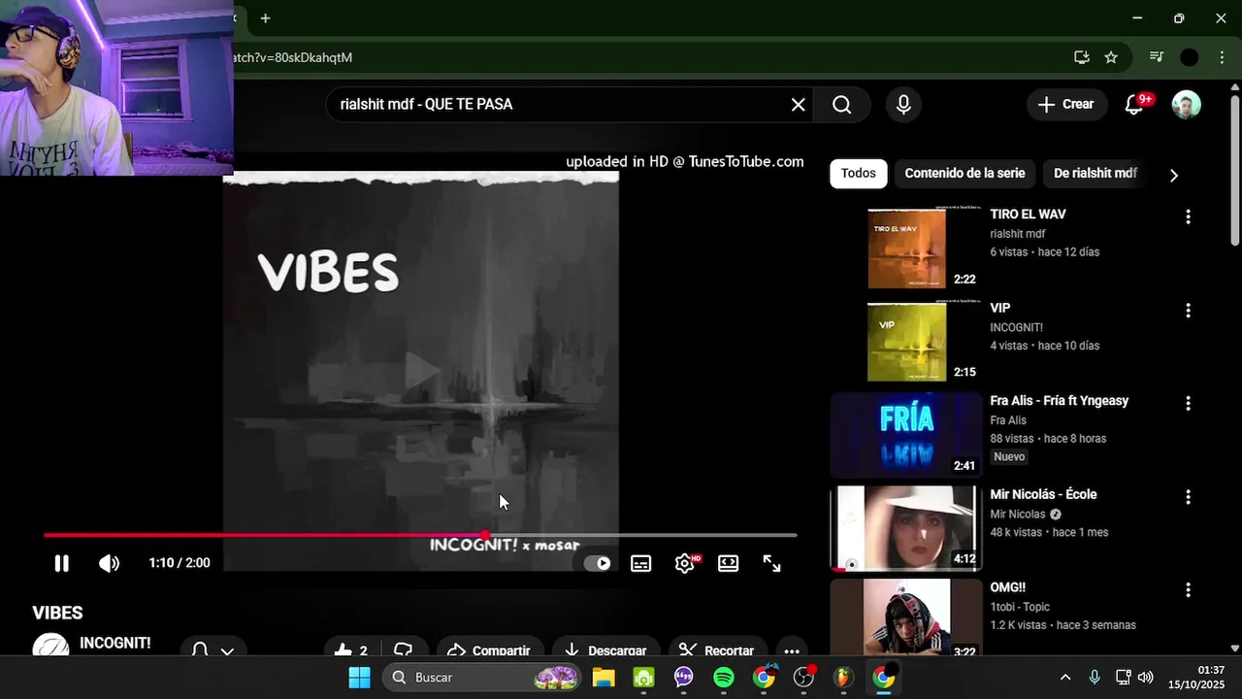Show more filter chips with arrow
The width and height of the screenshot is (1242, 699).
point(1174,175)
